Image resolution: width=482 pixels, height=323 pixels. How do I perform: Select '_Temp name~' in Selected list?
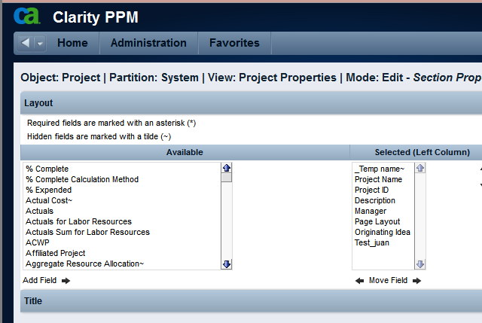click(x=380, y=169)
